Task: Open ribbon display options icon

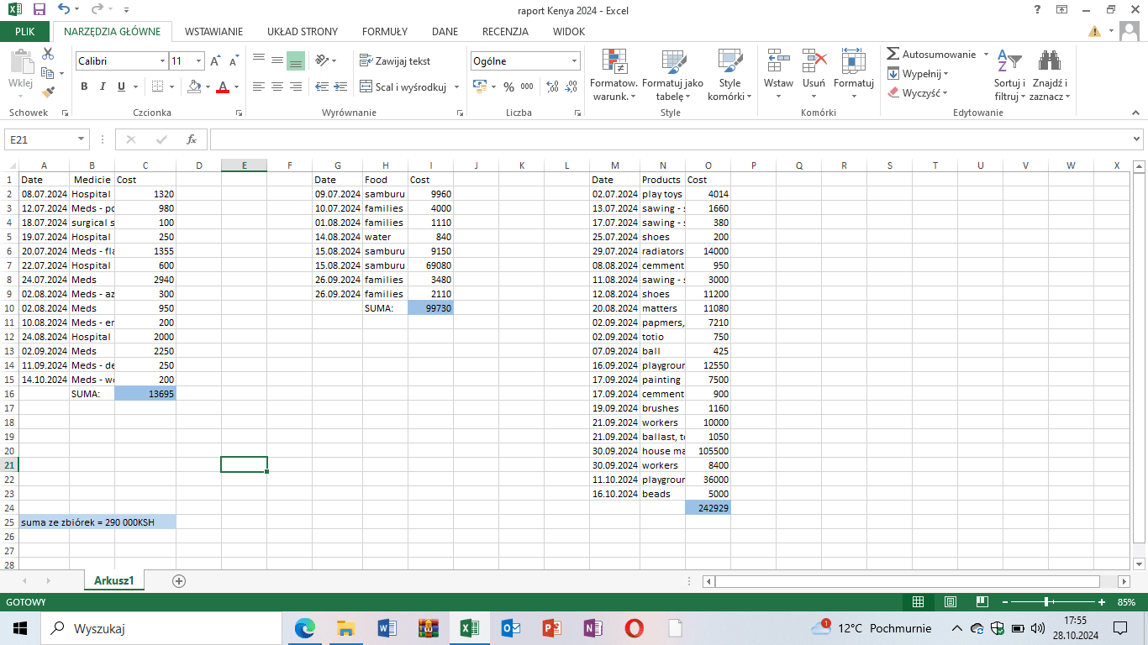Action: 1062,10
